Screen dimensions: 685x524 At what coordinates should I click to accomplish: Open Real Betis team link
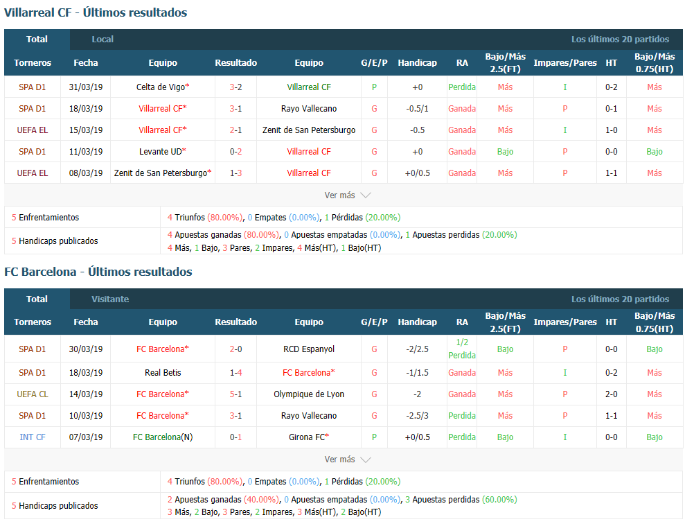click(163, 373)
